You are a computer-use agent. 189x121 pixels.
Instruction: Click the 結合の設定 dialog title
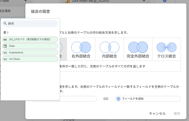pos(40,11)
